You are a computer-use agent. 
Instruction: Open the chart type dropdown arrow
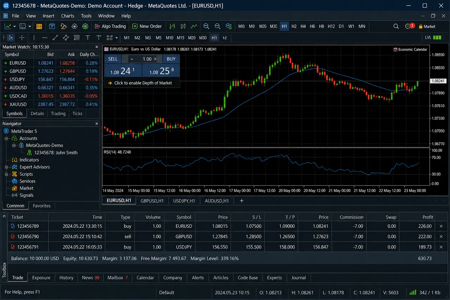click(14, 26)
